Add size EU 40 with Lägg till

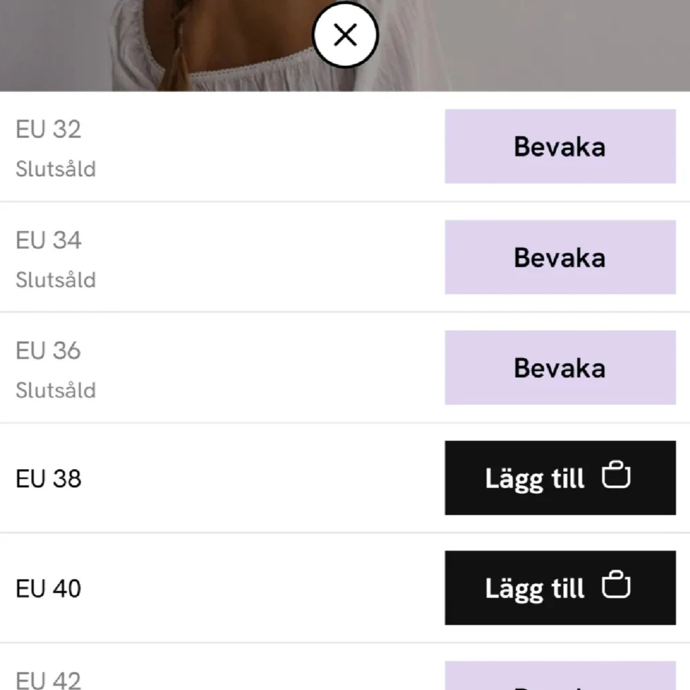pyautogui.click(x=535, y=588)
